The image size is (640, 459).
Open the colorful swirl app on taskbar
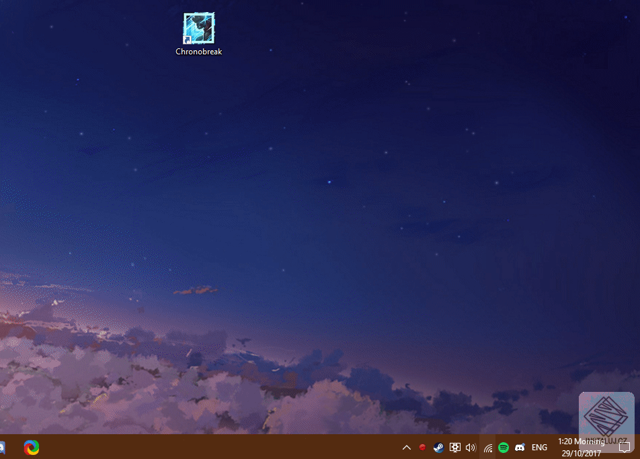(32, 447)
